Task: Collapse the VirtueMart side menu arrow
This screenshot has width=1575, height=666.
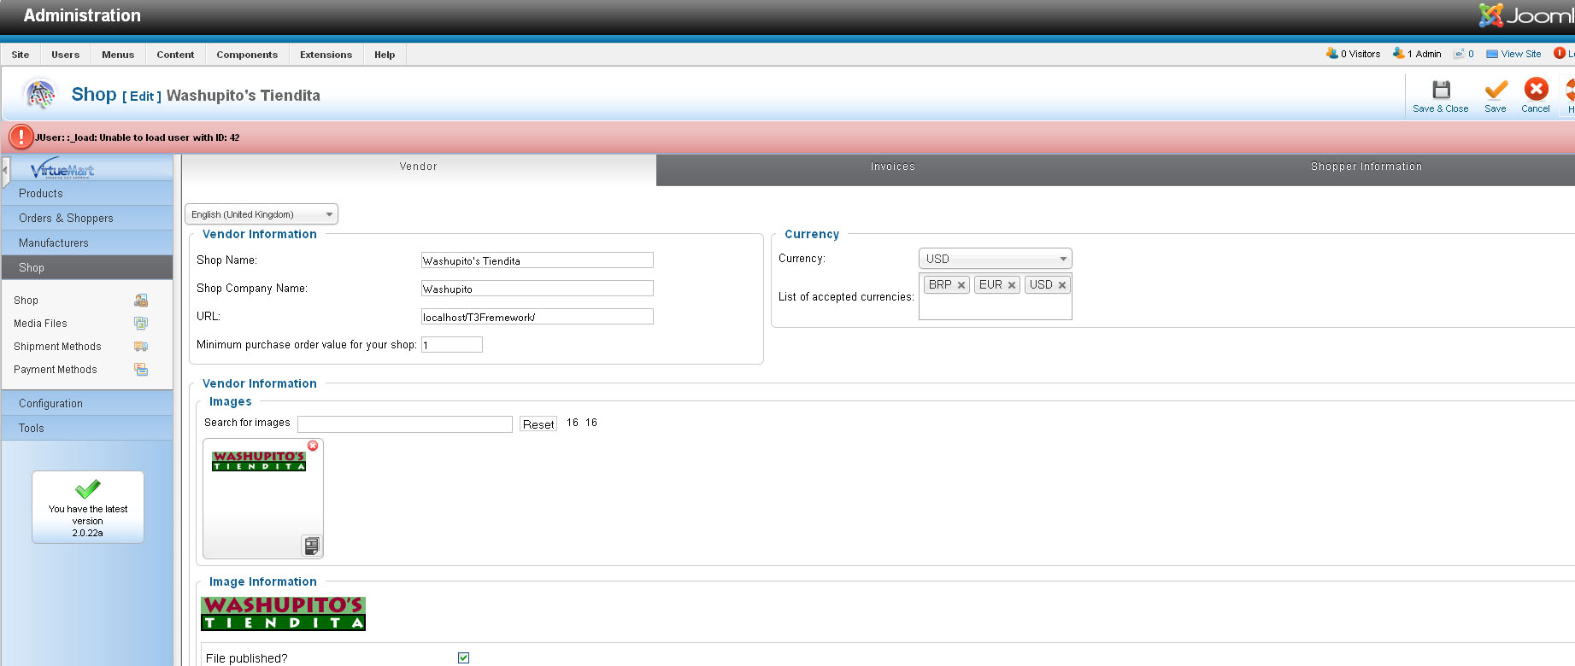Action: (x=5, y=170)
